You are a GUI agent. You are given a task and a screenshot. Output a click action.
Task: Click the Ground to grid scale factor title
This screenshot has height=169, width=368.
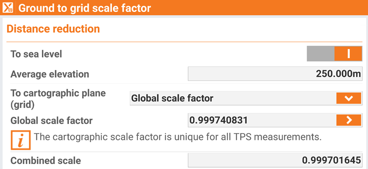tap(84, 8)
